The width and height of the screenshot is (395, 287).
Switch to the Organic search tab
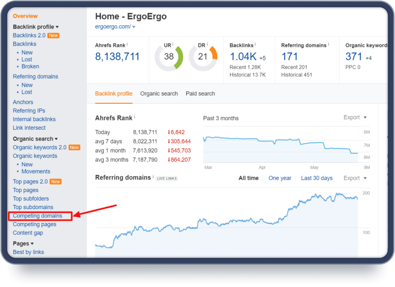tap(159, 94)
